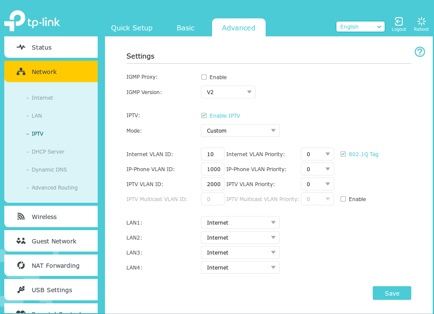The width and height of the screenshot is (434, 314).
Task: Click the IP-Phone VLAN ID field
Action: pos(213,169)
